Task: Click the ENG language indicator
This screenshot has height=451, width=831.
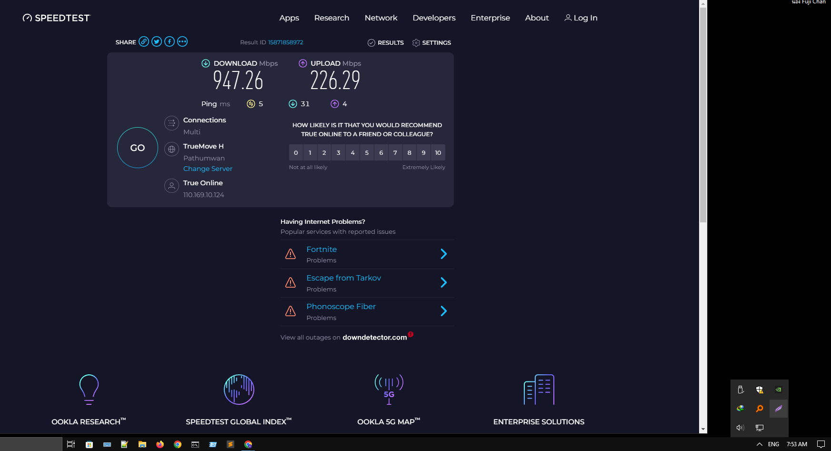Action: pos(774,444)
